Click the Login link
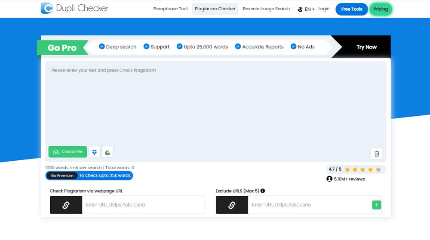This screenshot has height=240, width=430. pos(324,9)
